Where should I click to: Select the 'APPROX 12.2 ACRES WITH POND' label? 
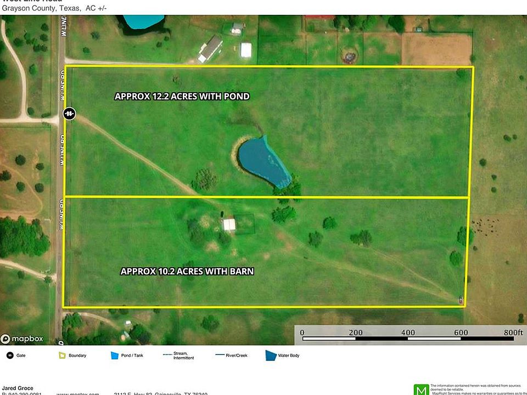tap(182, 97)
